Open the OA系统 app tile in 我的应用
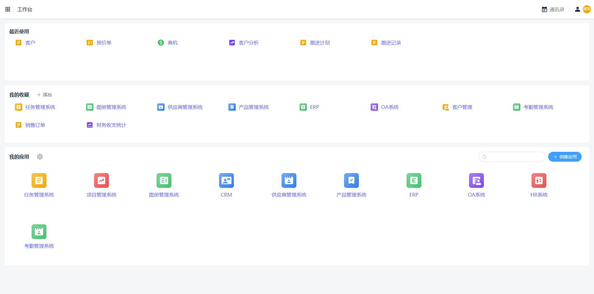 coord(476,180)
